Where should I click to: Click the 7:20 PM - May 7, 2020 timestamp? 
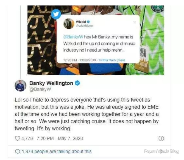(x=60, y=138)
